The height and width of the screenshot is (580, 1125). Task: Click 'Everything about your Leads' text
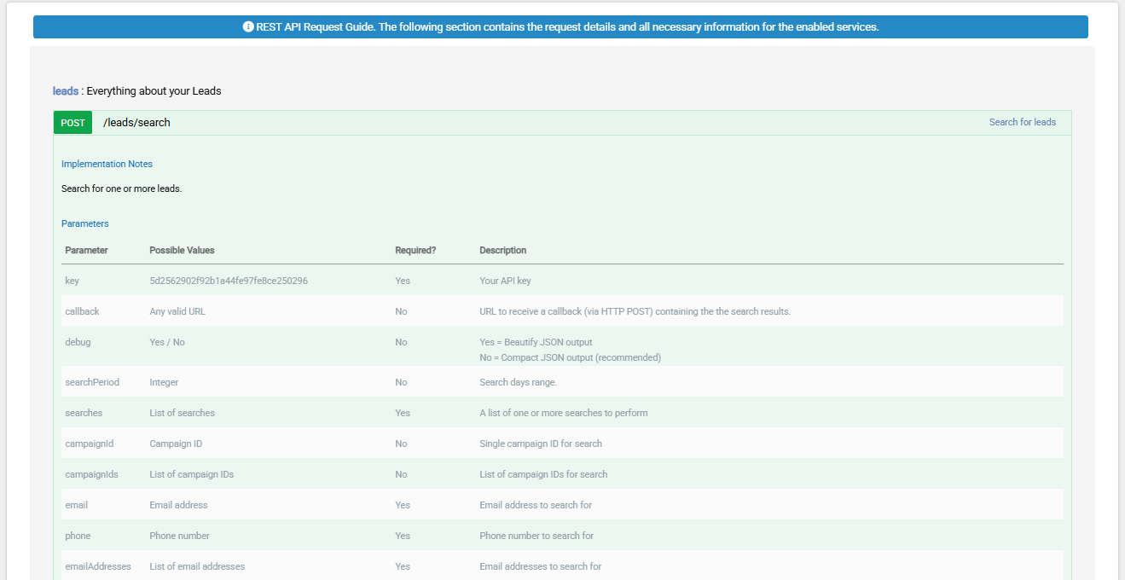pyautogui.click(x=154, y=90)
